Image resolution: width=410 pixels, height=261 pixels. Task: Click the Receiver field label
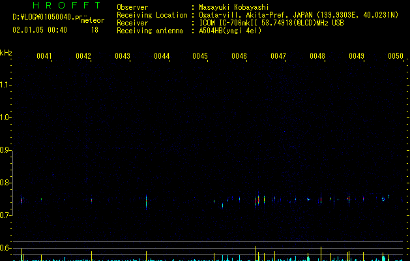132,23
